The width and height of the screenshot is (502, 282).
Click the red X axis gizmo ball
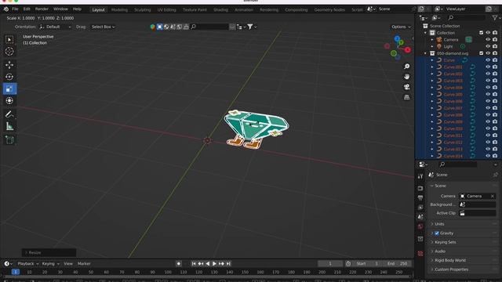pos(408,50)
